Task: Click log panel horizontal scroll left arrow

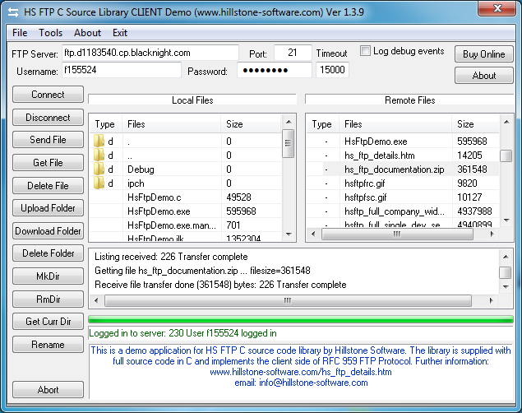Action: [x=96, y=301]
